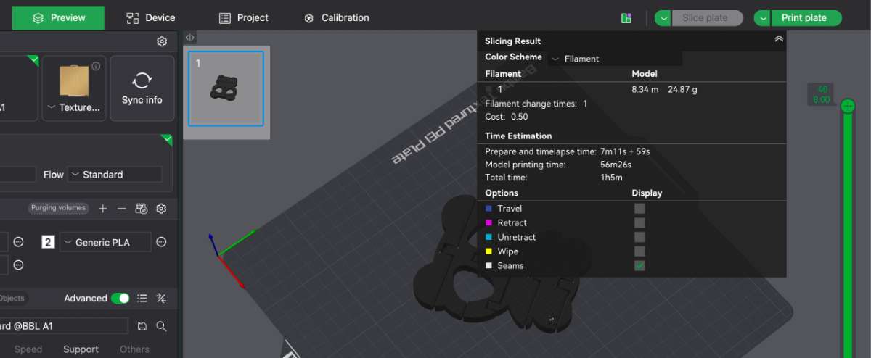
Task: Click the Seams white color swatch
Action: coord(488,266)
